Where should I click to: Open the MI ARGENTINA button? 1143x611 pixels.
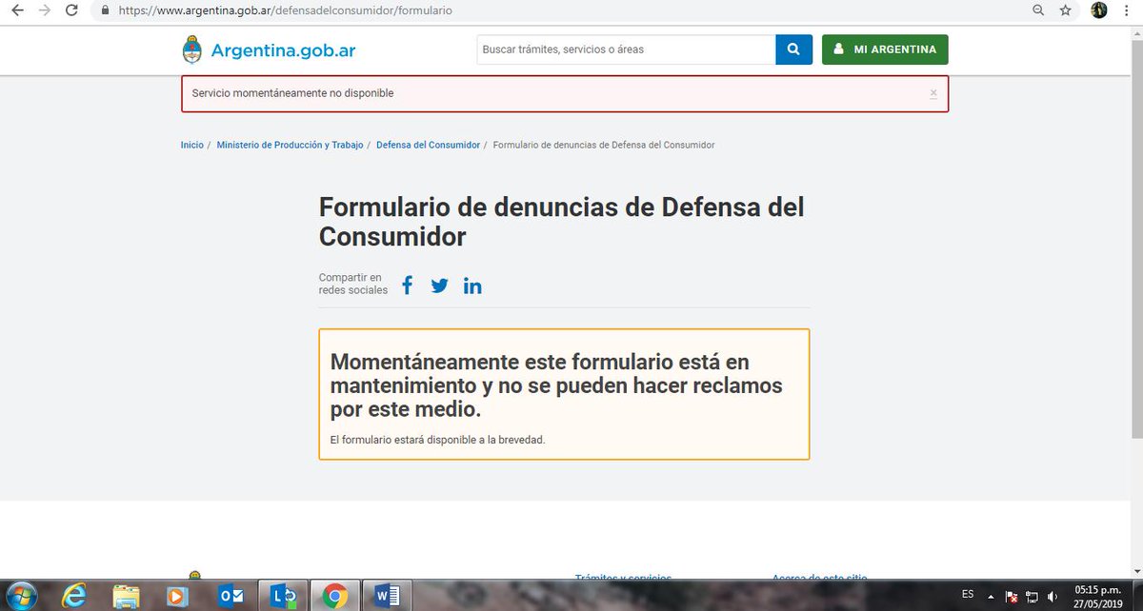(x=885, y=49)
